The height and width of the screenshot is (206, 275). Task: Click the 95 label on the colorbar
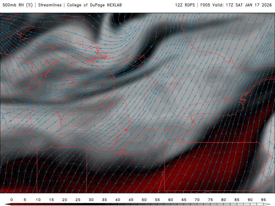click(263, 200)
